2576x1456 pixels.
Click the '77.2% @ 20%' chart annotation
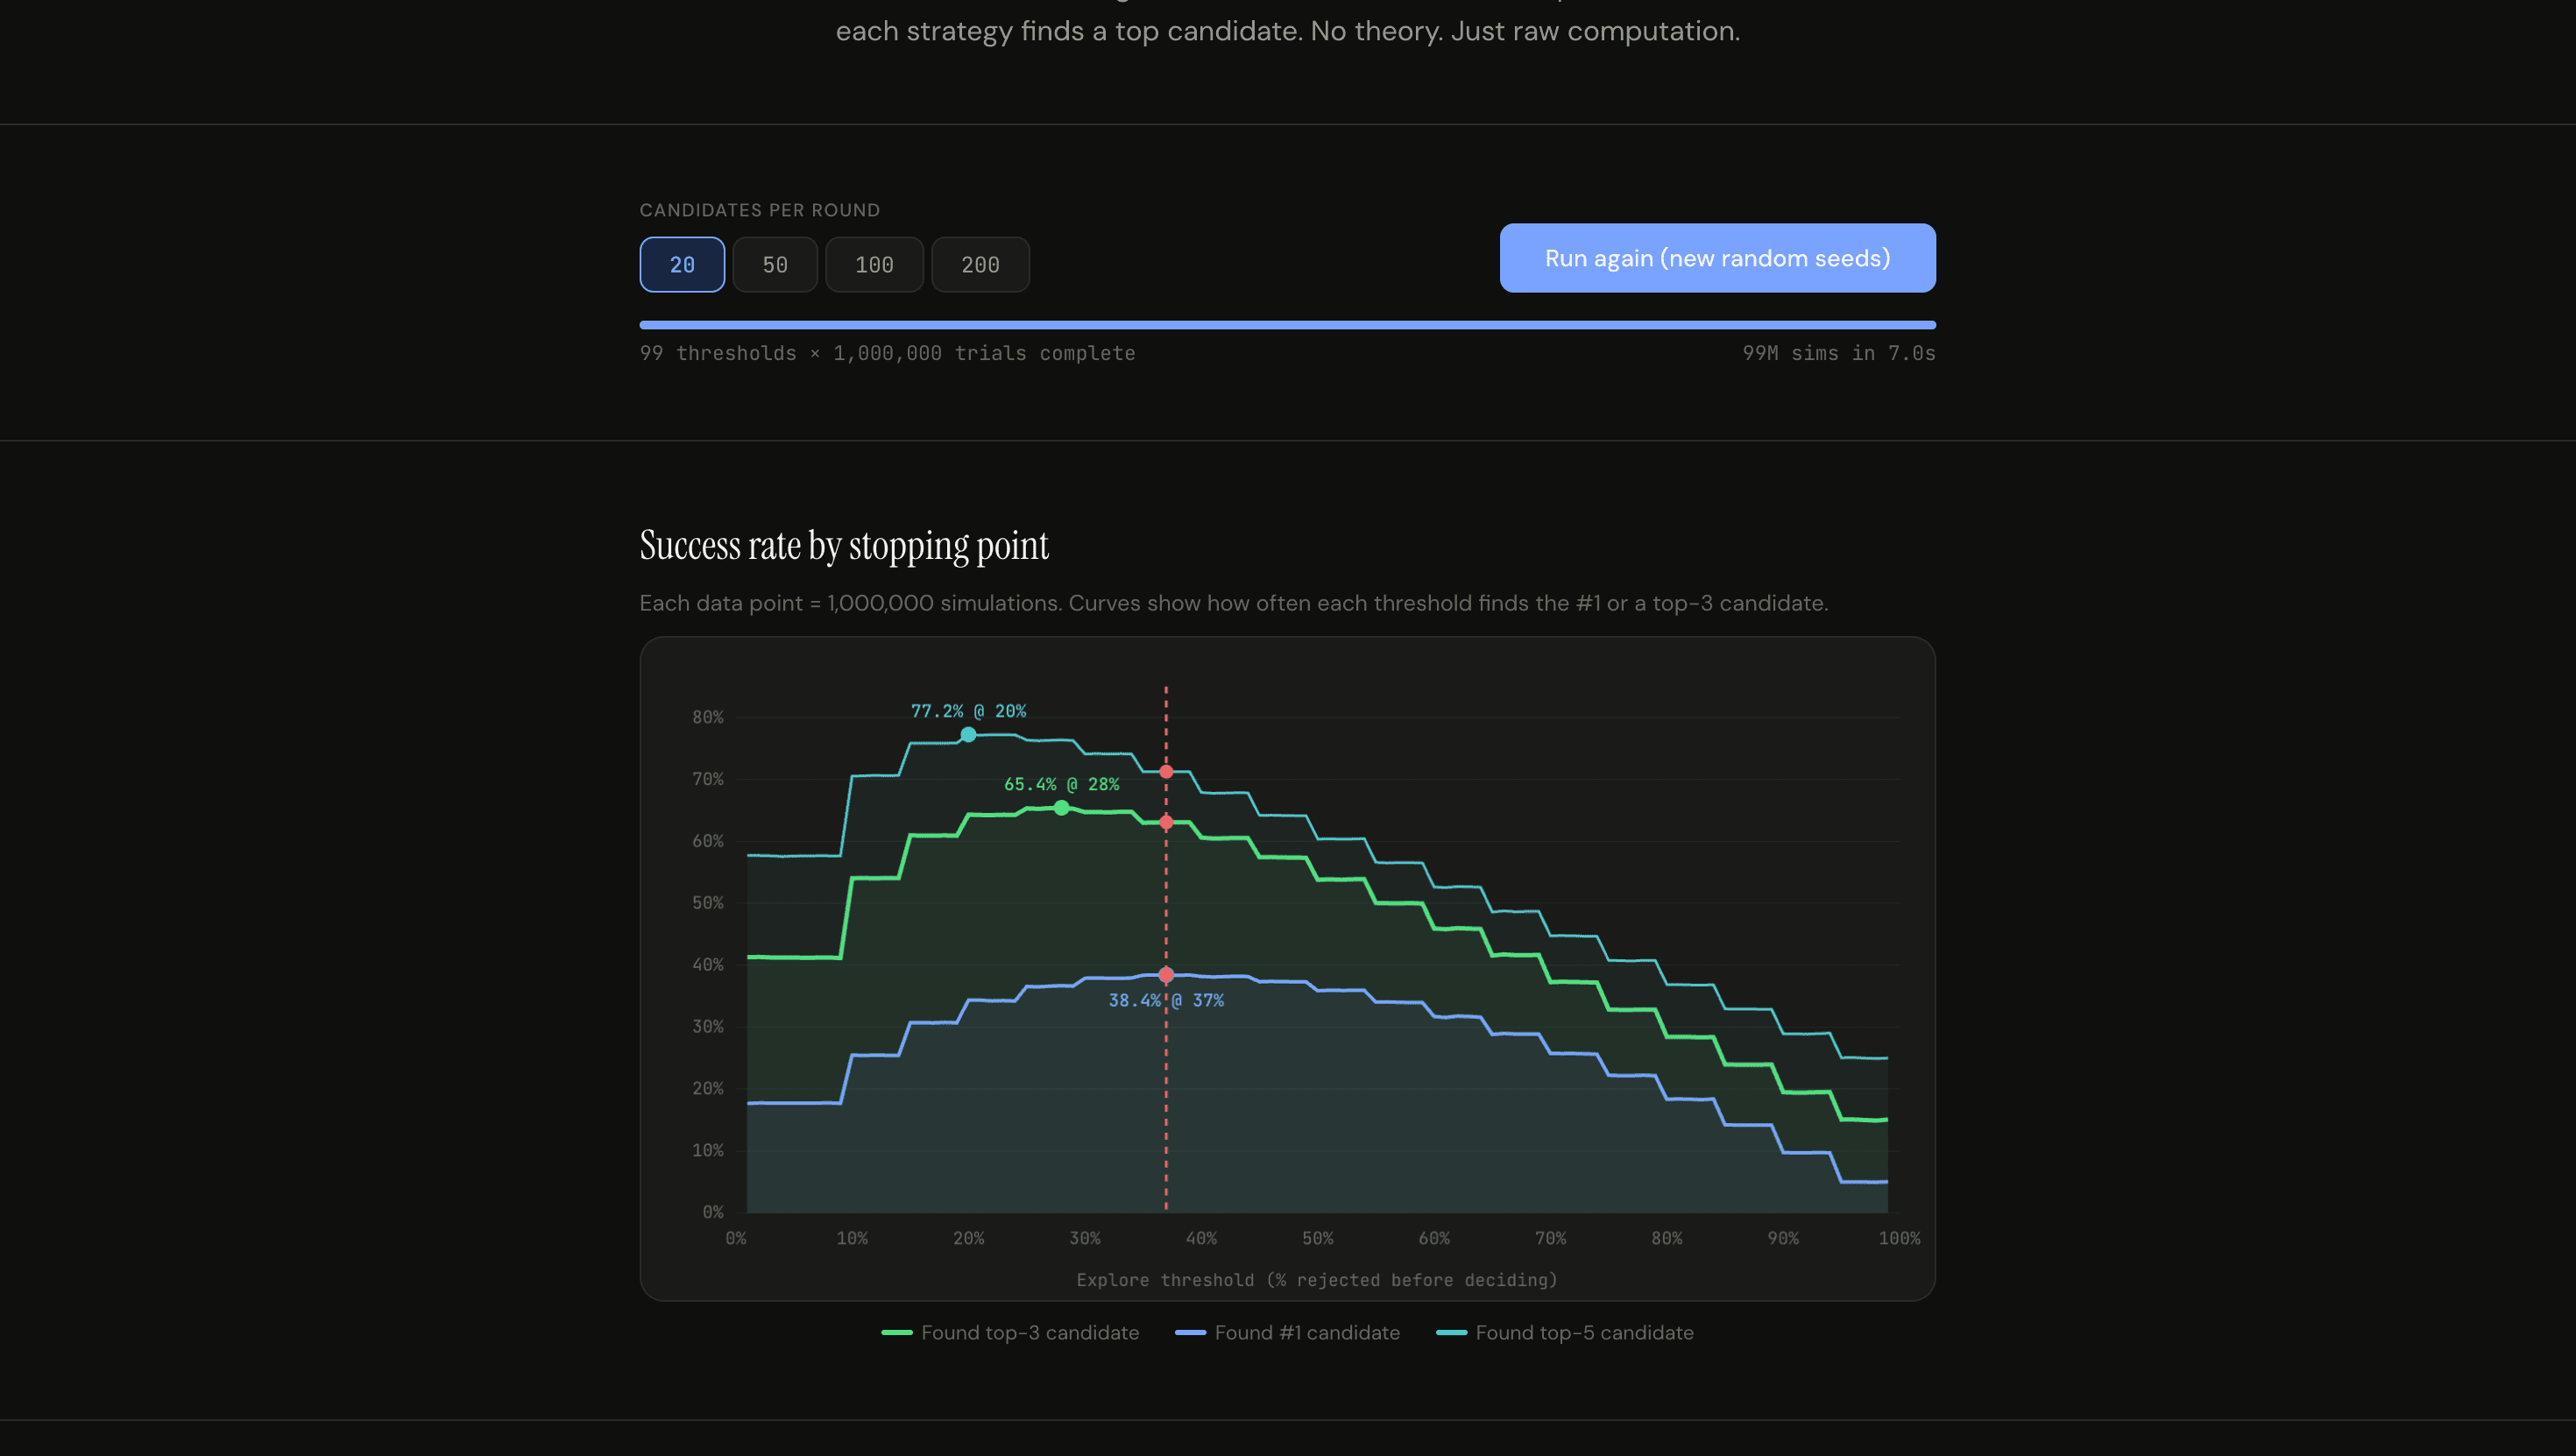coord(968,711)
